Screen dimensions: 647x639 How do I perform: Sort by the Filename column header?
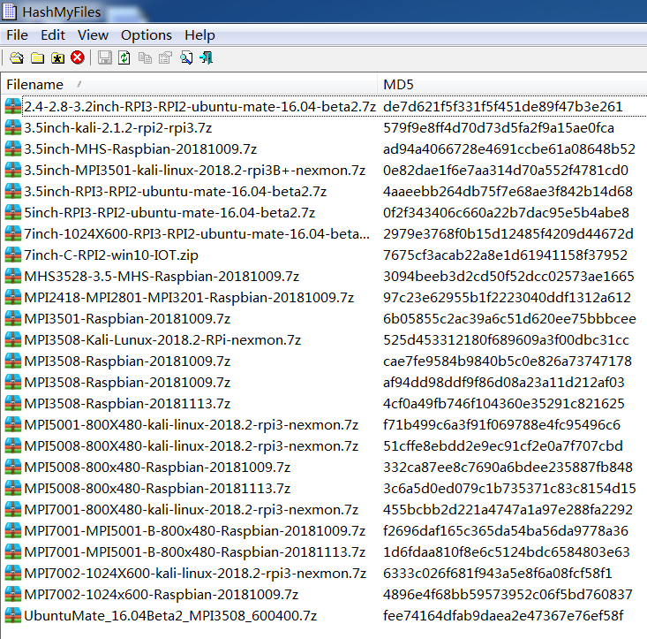35,84
